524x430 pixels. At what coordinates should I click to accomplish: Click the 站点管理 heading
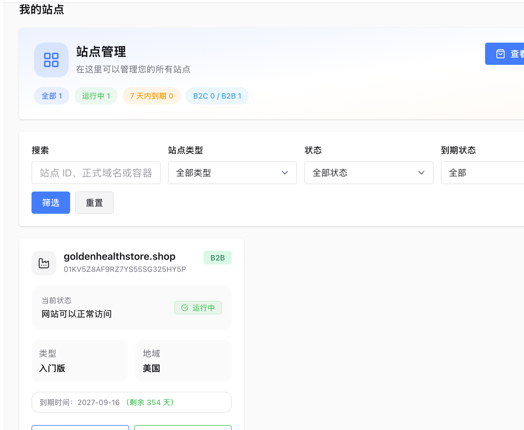coord(101,52)
